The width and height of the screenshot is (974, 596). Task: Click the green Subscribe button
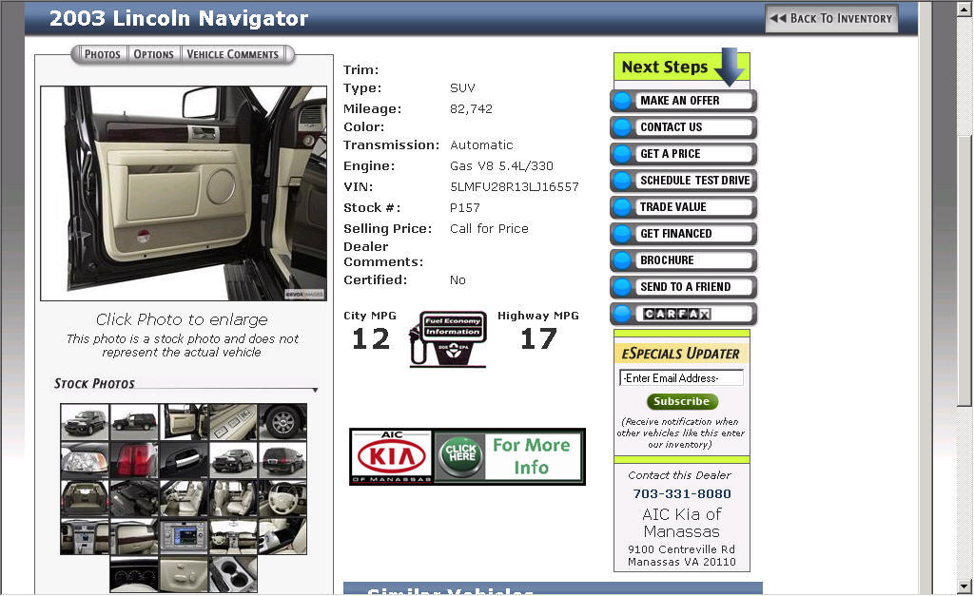[682, 402]
